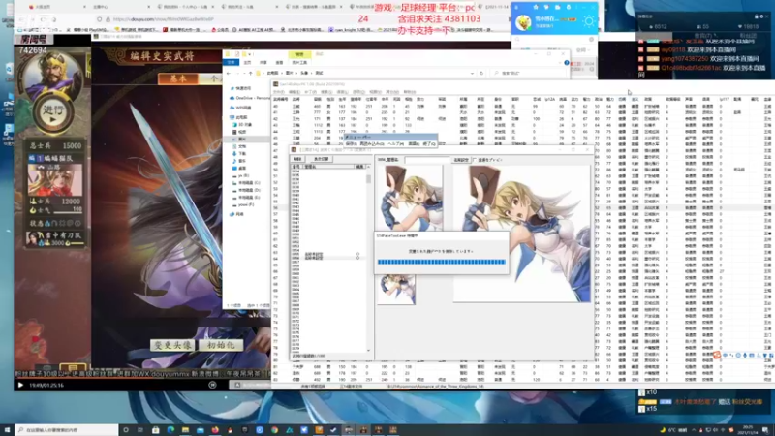Click the down arrow of the face list scrollbar

[x=368, y=351]
